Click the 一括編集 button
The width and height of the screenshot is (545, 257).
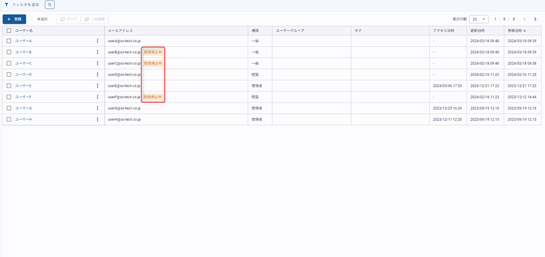(x=95, y=19)
